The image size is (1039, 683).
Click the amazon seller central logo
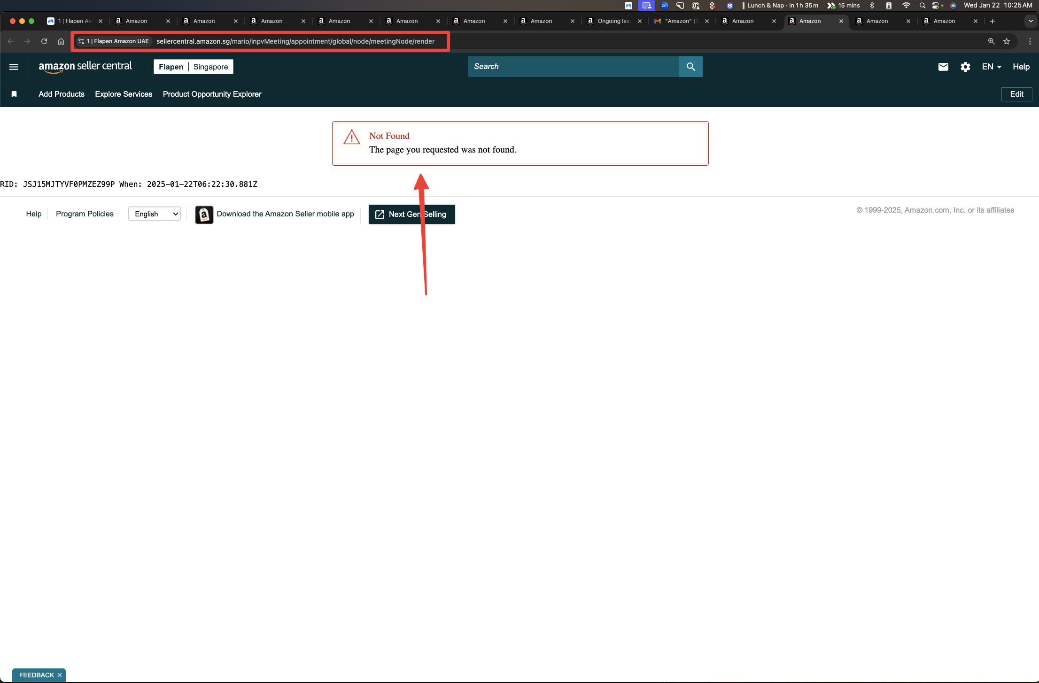click(x=85, y=67)
